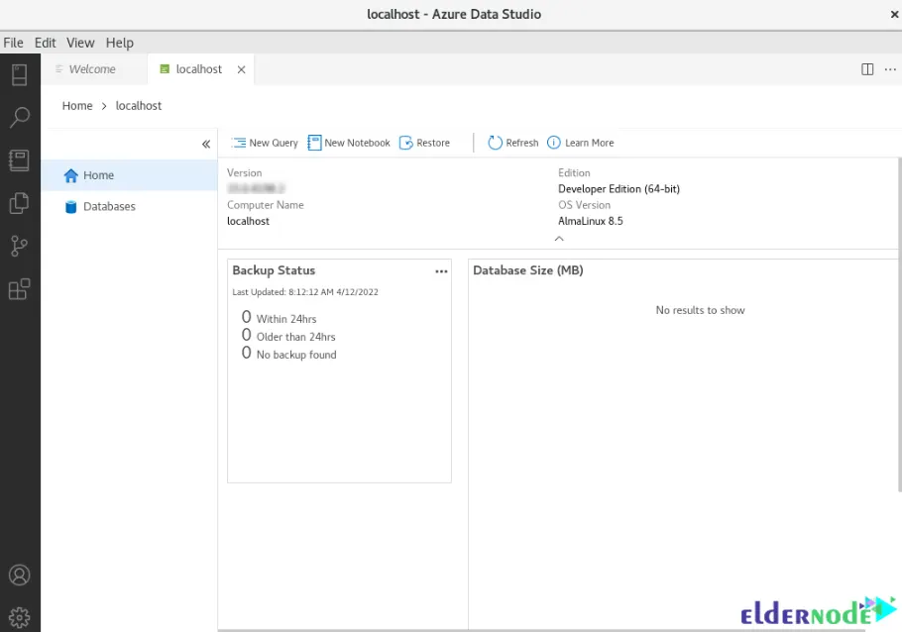
Task: Toggle the split editor layout icon
Action: pyautogui.click(x=867, y=69)
